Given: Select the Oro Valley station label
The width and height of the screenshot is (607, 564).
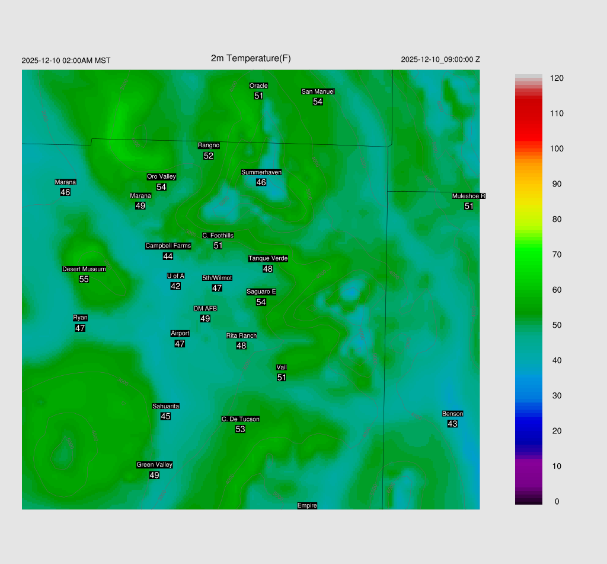Looking at the screenshot, I should click(x=161, y=176).
